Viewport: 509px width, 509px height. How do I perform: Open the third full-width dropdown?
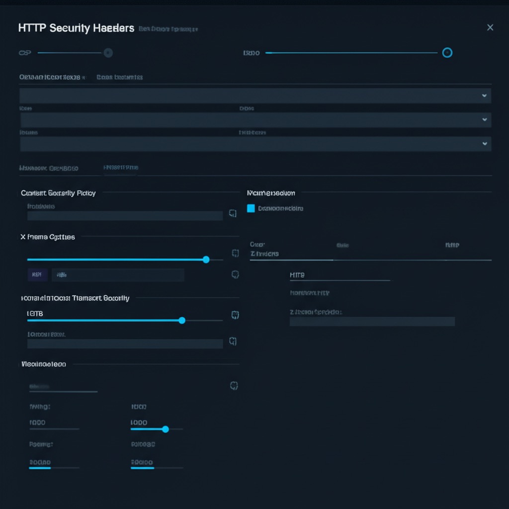[255, 144]
